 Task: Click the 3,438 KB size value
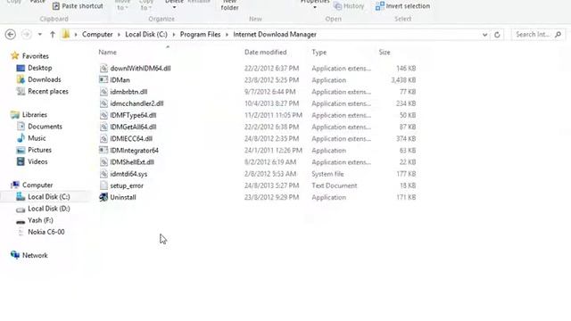[x=403, y=80]
